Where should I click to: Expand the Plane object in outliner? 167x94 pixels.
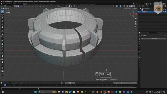click(142, 12)
